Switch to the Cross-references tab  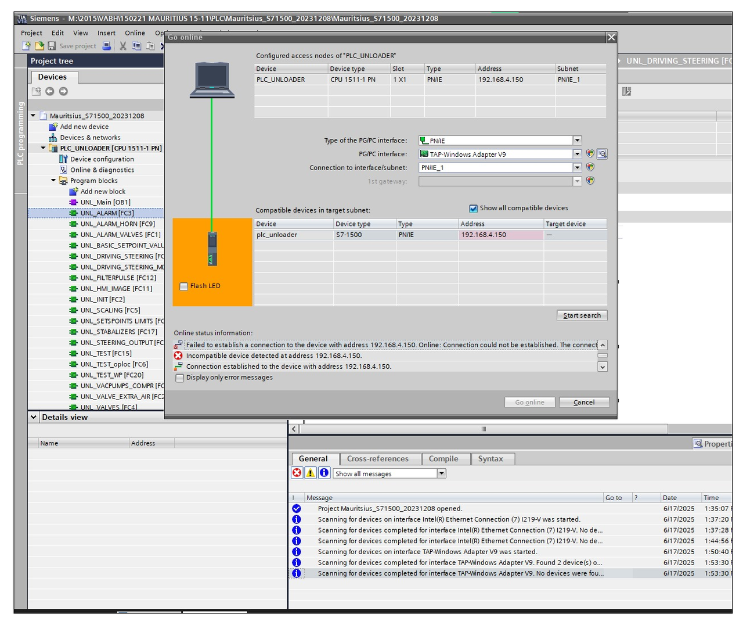pos(377,459)
